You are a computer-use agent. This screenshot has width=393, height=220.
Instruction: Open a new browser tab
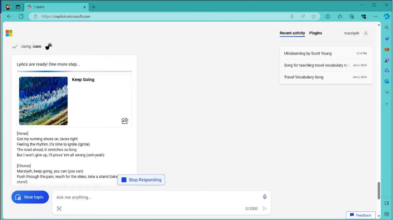(93, 7)
